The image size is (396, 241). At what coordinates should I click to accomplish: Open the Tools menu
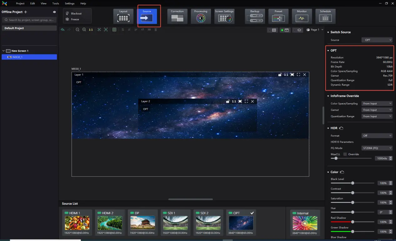(x=56, y=3)
